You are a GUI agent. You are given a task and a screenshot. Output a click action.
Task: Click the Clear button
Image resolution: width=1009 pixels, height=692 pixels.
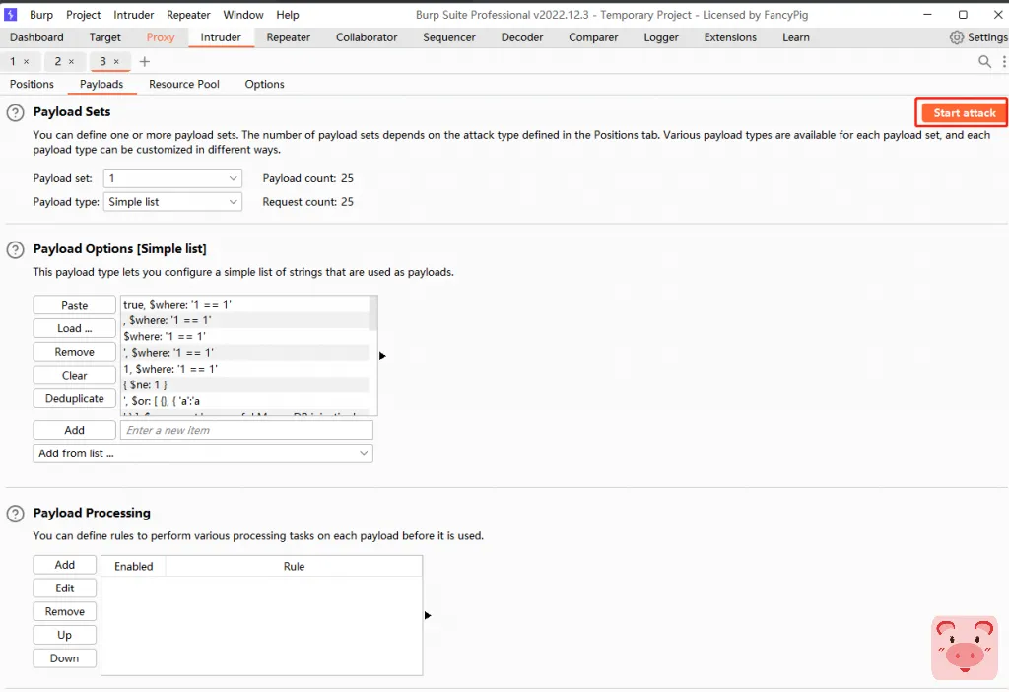coord(75,376)
